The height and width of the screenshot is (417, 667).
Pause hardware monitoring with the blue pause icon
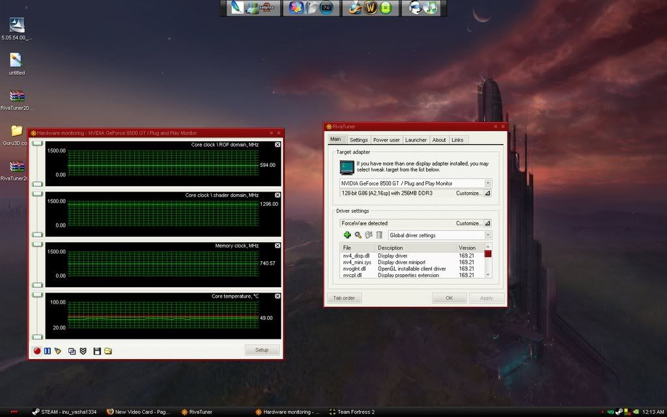(47, 351)
